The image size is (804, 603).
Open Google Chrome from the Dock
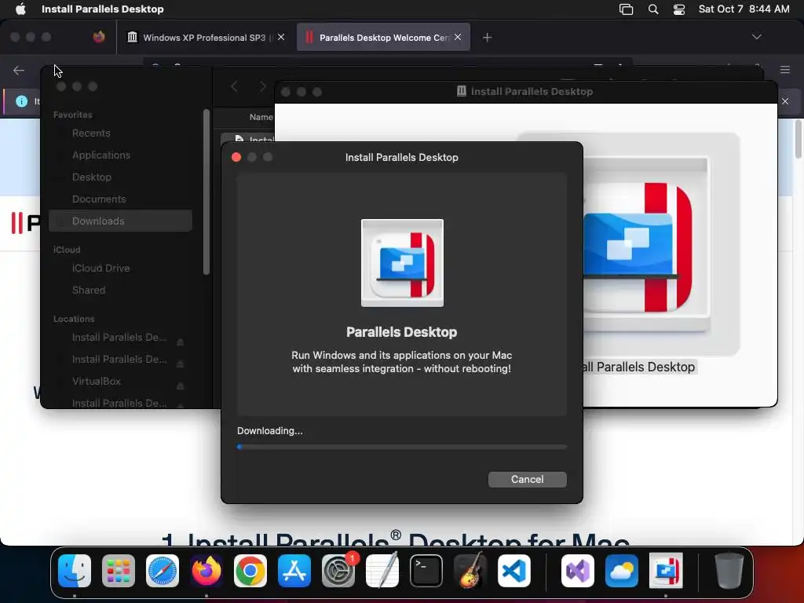[x=250, y=571]
